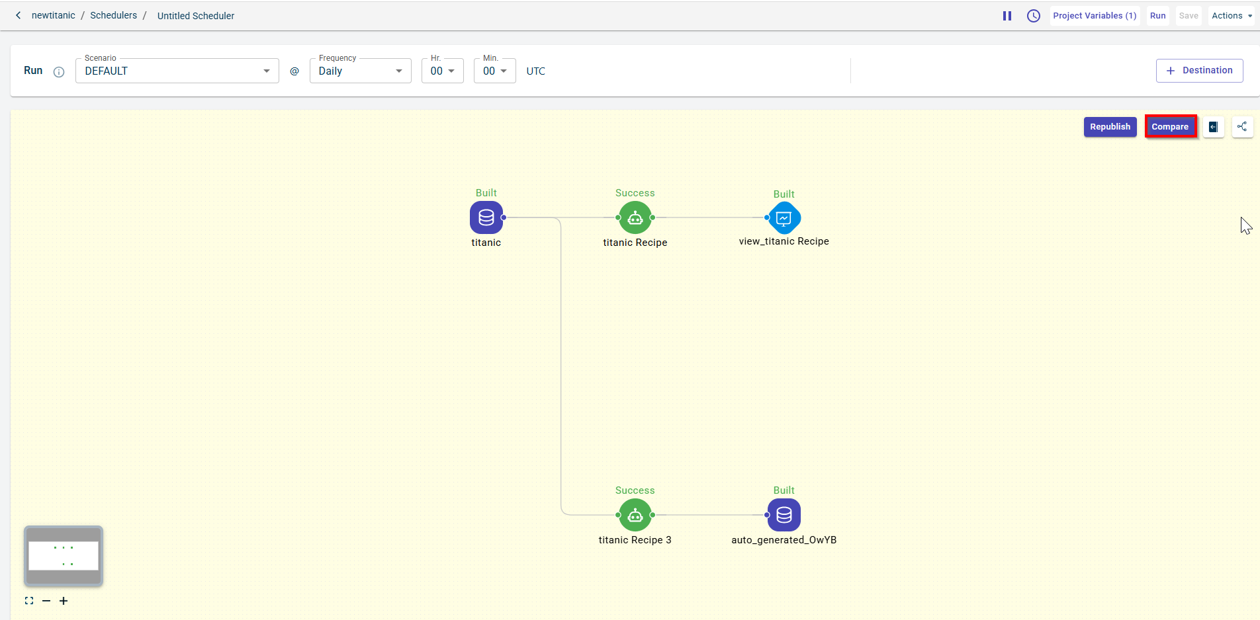Click the pause scheduler icon
This screenshot has width=1260, height=620.
click(x=1007, y=16)
